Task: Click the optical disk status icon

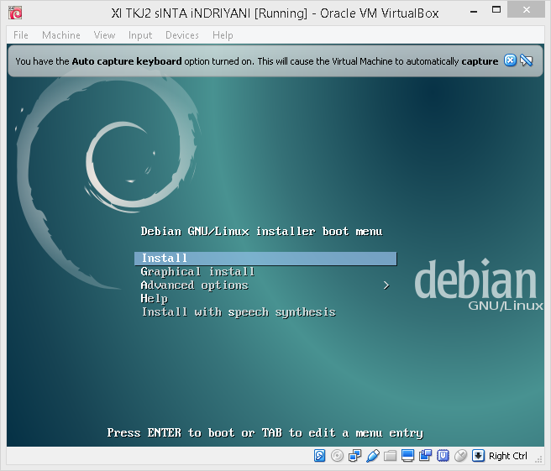Action: (337, 456)
